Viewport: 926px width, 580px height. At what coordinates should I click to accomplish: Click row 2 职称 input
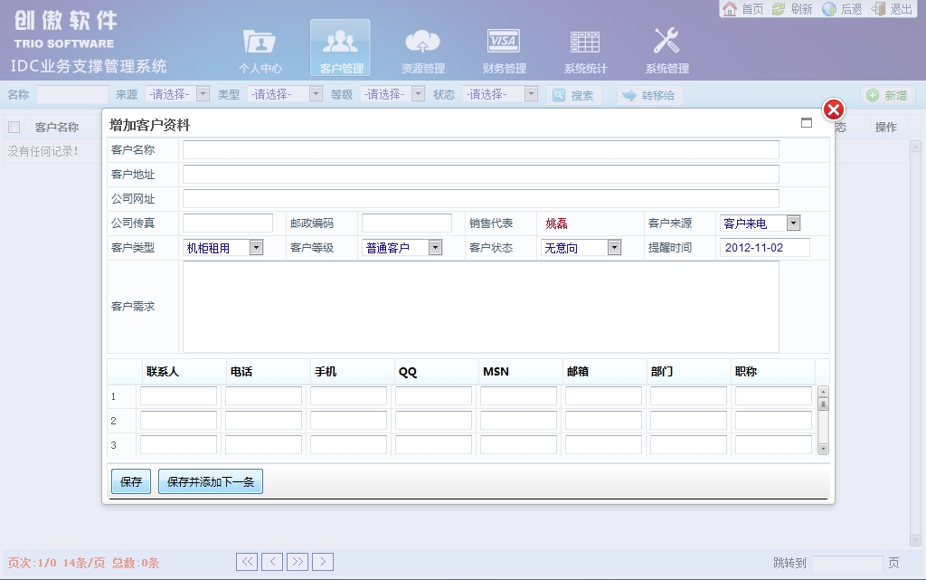click(x=774, y=421)
